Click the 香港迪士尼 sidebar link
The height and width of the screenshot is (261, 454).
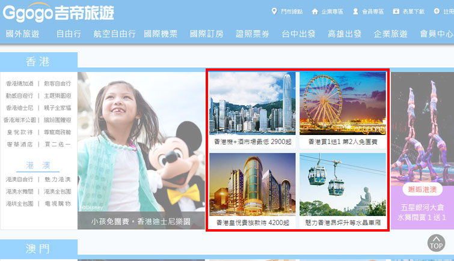tap(20, 108)
